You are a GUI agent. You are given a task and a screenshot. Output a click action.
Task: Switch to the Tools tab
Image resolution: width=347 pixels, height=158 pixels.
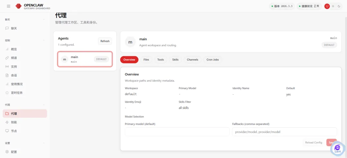click(161, 60)
